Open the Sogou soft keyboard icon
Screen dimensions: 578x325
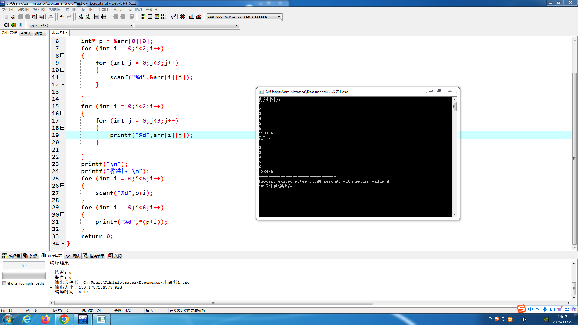[552, 309]
